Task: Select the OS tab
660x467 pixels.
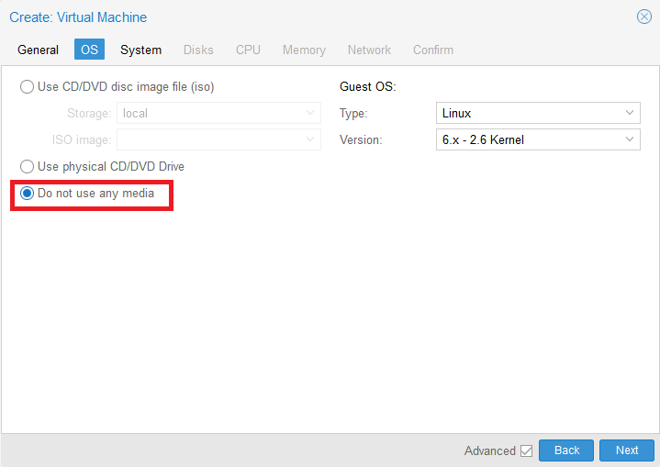Action: point(89,50)
